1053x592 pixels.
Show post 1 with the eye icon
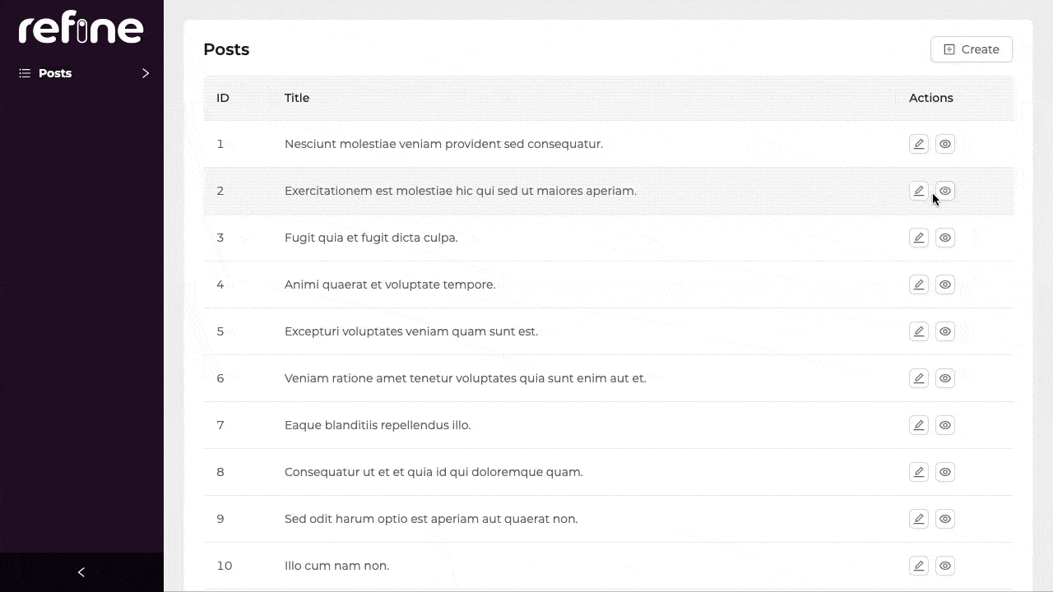click(x=945, y=144)
